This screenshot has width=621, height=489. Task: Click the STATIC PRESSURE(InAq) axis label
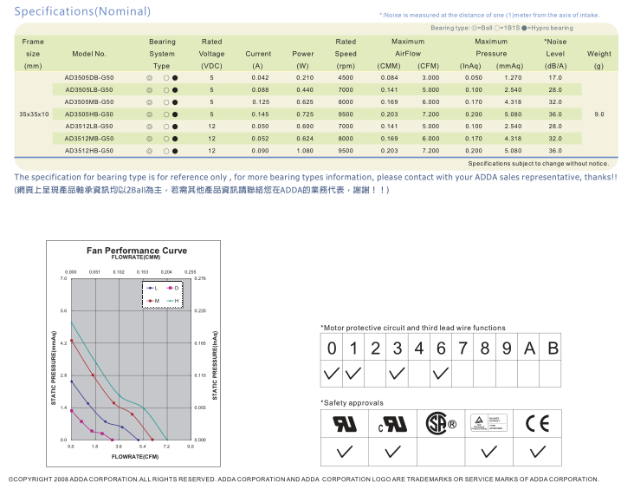coord(215,366)
